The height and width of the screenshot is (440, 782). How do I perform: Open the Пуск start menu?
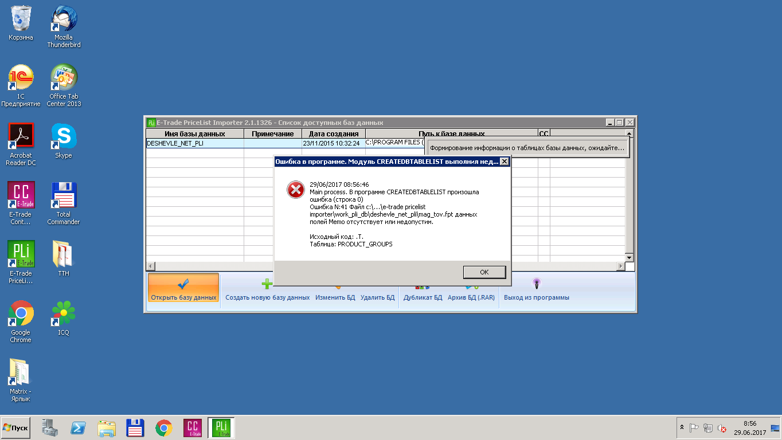coord(15,428)
